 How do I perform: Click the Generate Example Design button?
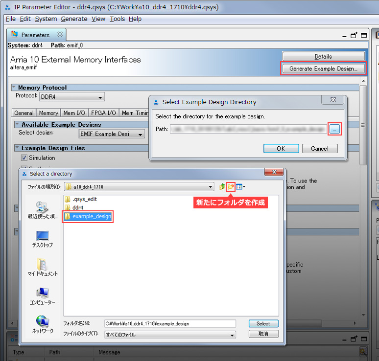[323, 68]
